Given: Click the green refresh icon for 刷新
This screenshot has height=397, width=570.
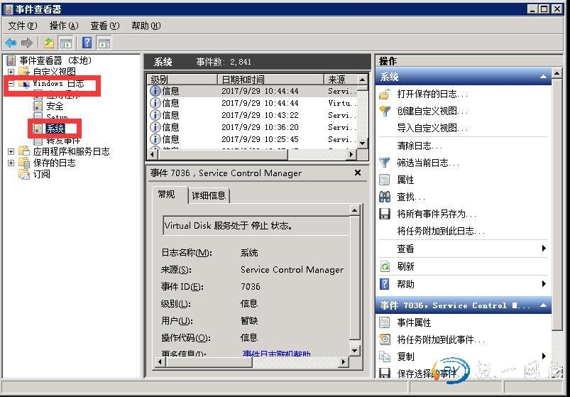Looking at the screenshot, I should tap(385, 266).
